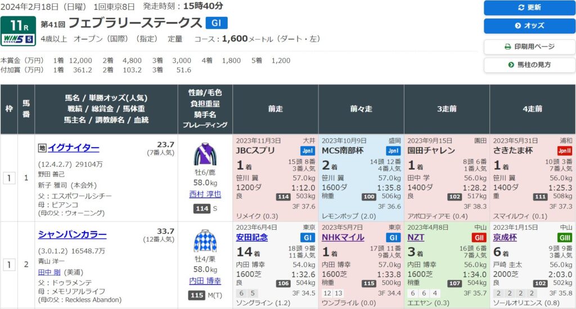
Task: Click rating 106 badge in 安田記念 cell
Action: (283, 283)
